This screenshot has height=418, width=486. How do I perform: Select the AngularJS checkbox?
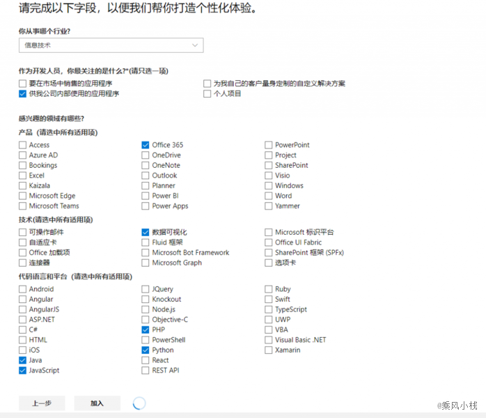click(22, 309)
